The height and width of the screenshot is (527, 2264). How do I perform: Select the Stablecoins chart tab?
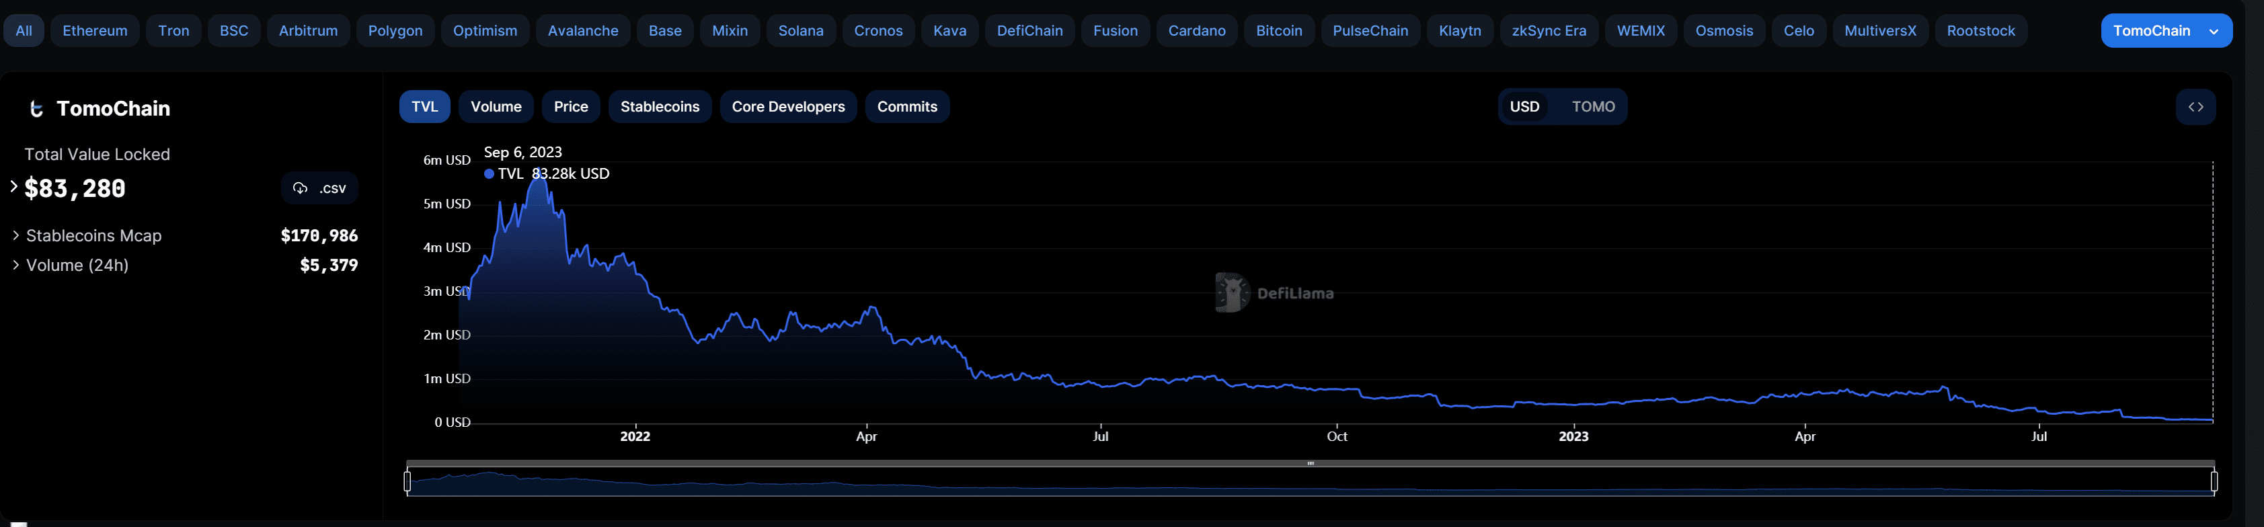coord(659,107)
